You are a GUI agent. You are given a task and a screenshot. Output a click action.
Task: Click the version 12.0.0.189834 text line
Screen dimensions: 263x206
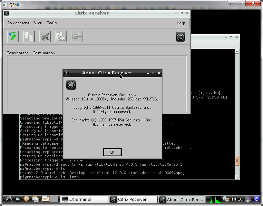point(112,99)
